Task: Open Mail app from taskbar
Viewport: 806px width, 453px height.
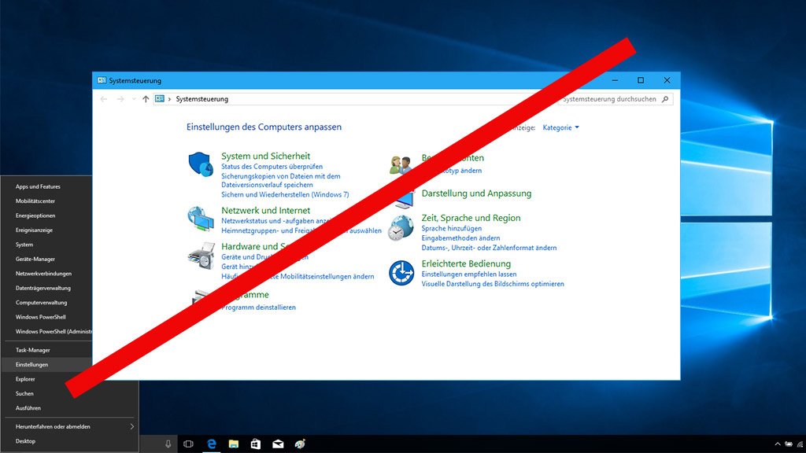Action: tap(278, 444)
